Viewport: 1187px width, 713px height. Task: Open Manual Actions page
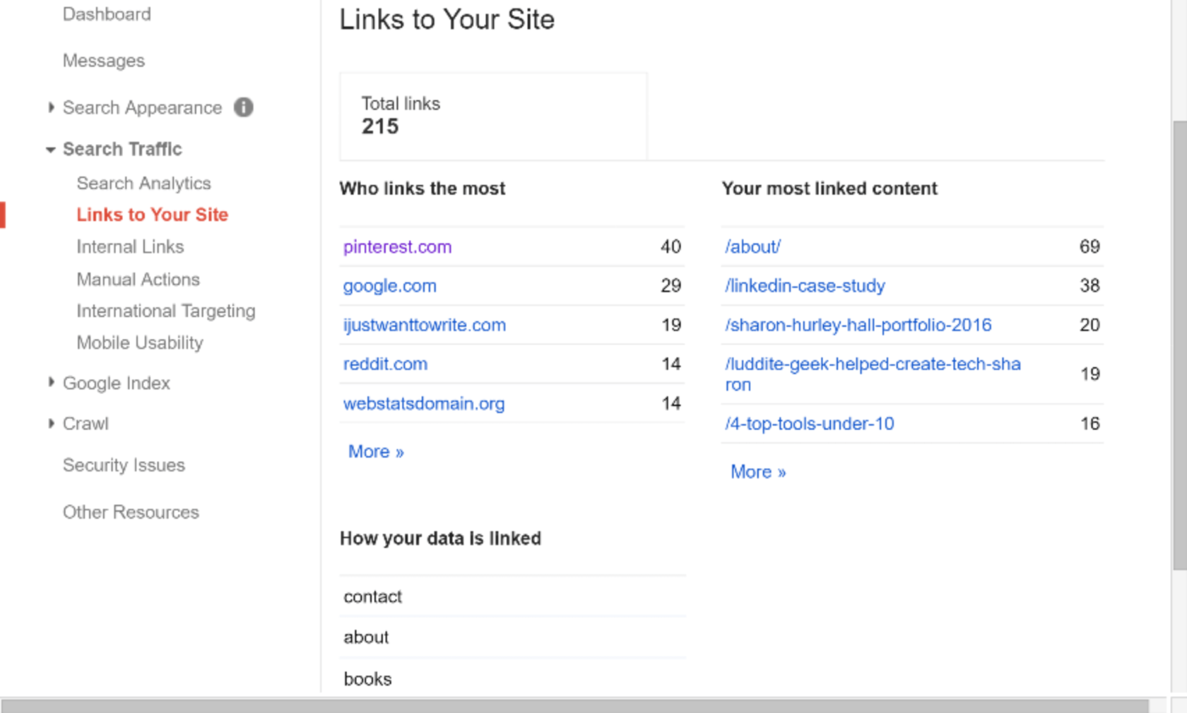point(138,280)
